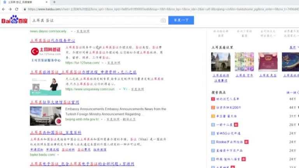Open the beijing.emb.mfa.gov.tr URL link
Image resolution: width=299 pixels, height=168 pixels.
pyautogui.click(x=82, y=119)
